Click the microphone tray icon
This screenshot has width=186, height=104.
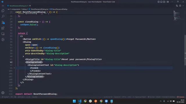pyautogui.click(x=164, y=101)
